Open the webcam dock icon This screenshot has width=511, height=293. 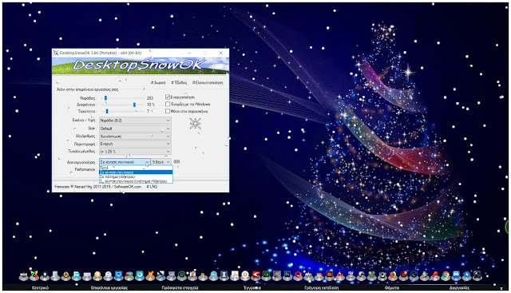coord(382,275)
